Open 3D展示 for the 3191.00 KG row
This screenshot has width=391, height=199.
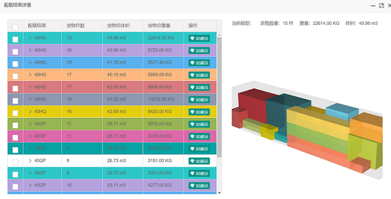[199, 161]
